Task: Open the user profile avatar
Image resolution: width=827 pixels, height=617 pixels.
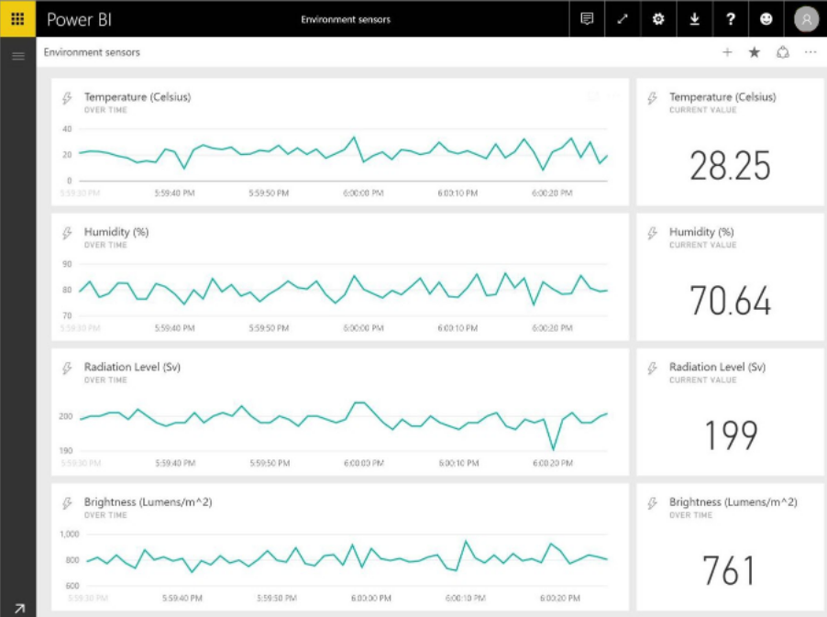Action: point(806,19)
